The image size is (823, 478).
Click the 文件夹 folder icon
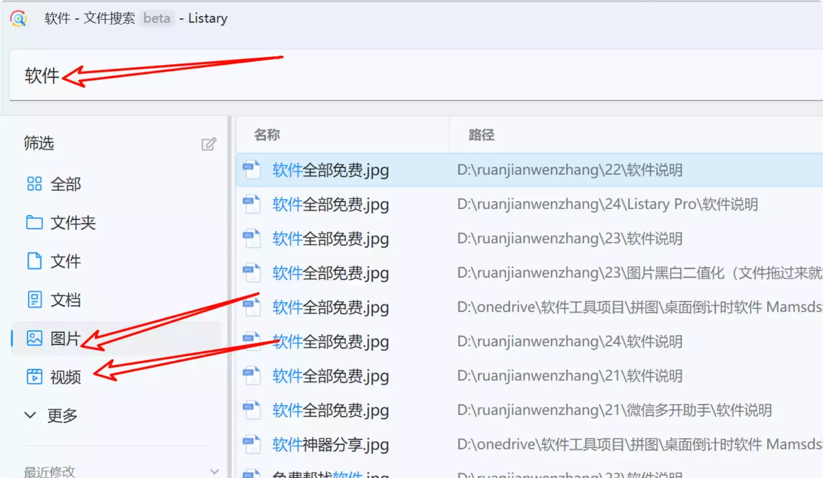pyautogui.click(x=34, y=222)
